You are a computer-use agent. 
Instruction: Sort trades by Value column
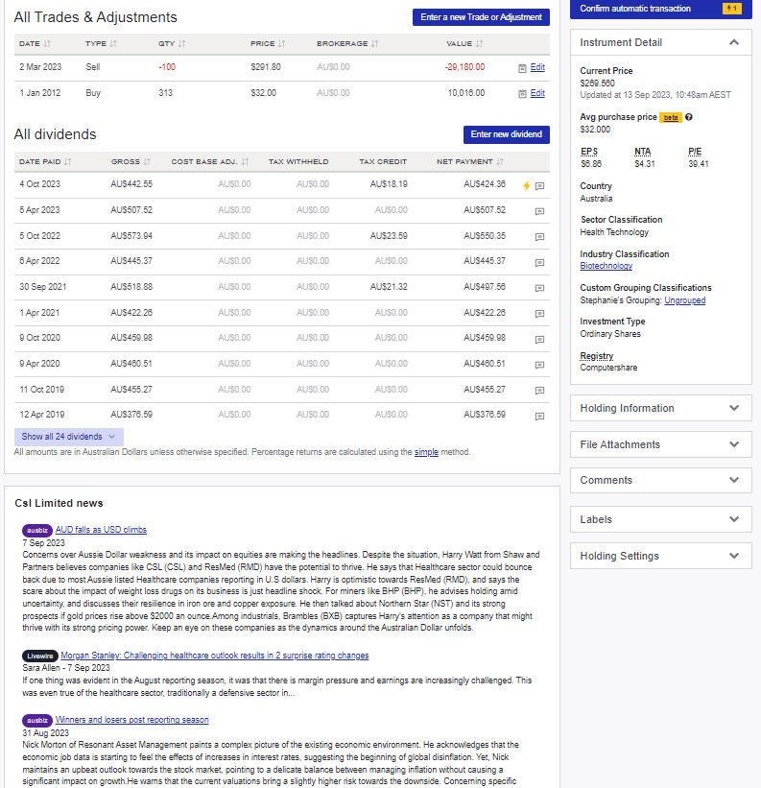[479, 44]
